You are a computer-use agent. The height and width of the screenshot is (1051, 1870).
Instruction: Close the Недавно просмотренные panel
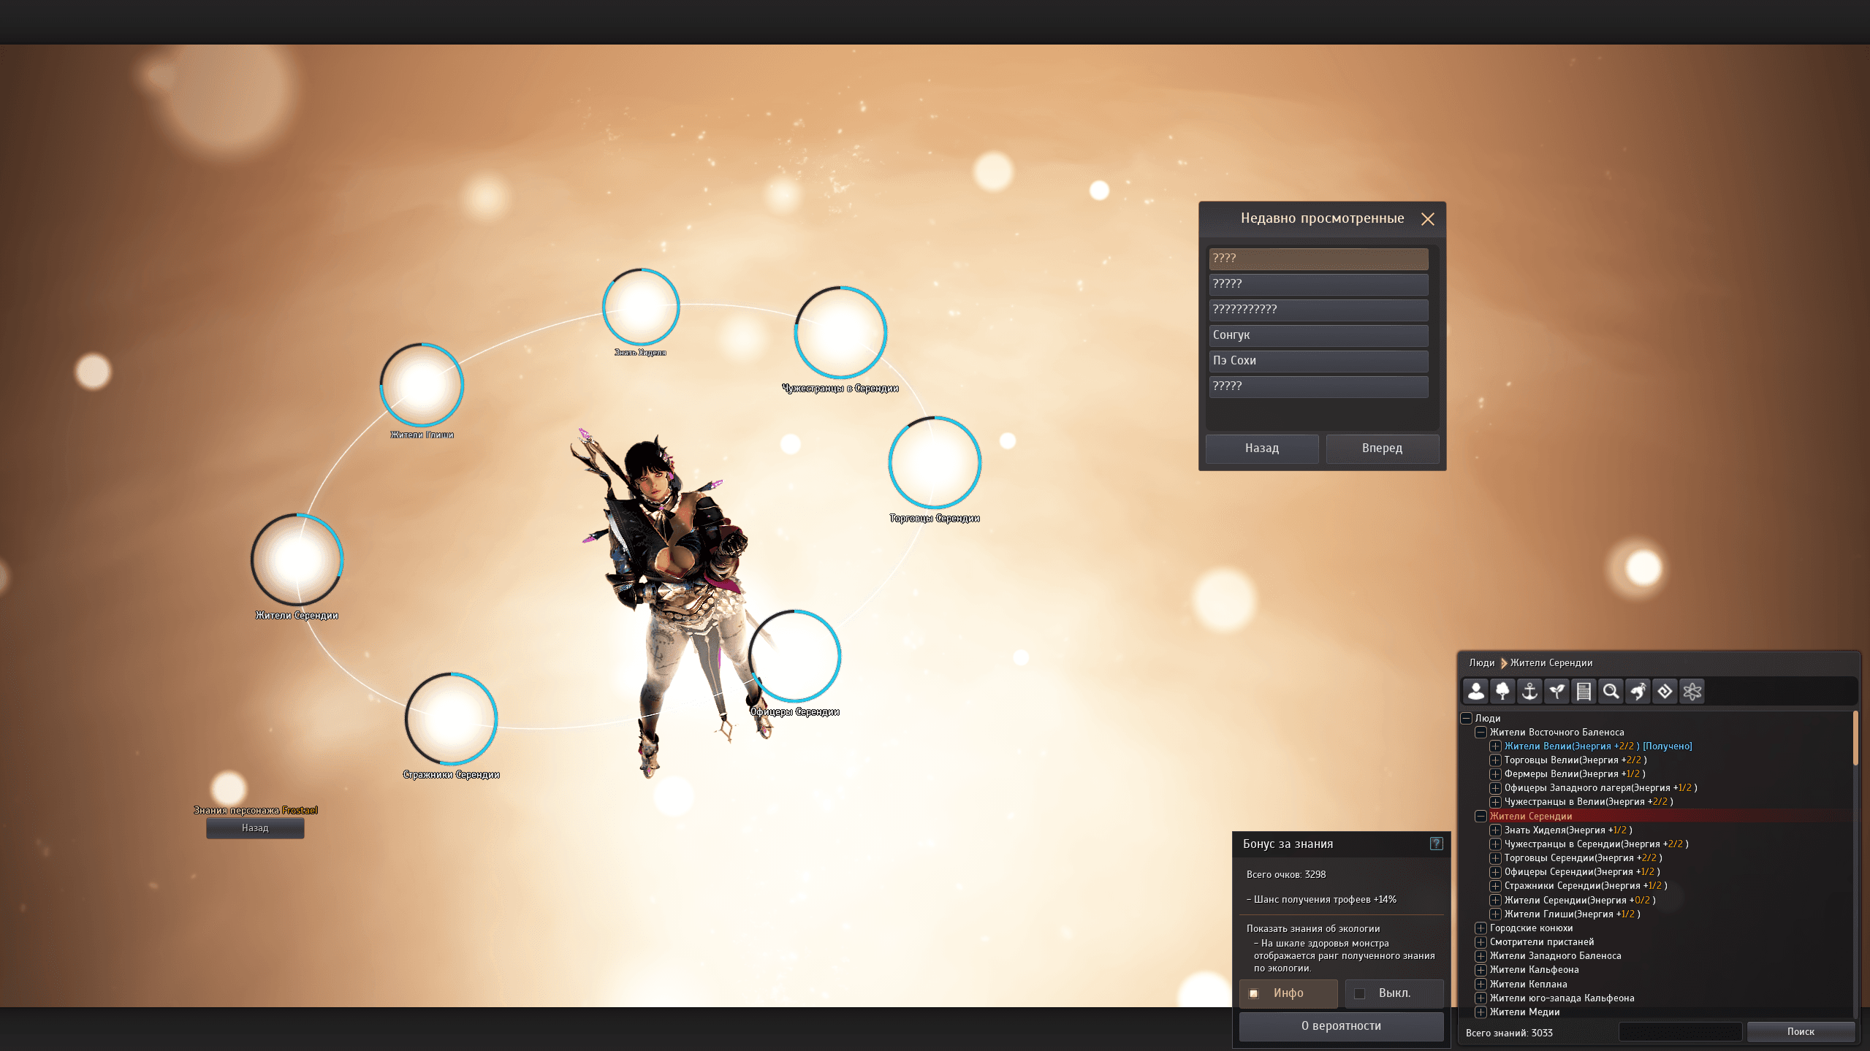click(1427, 219)
